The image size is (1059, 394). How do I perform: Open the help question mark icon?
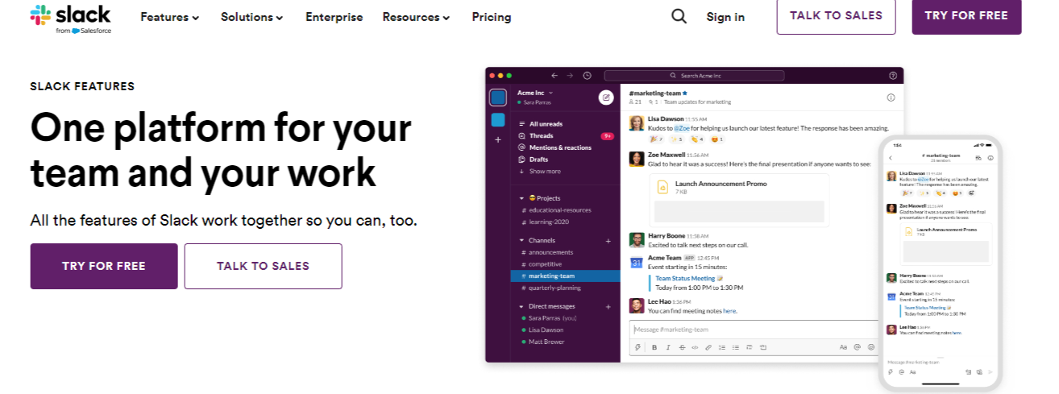[x=893, y=76]
